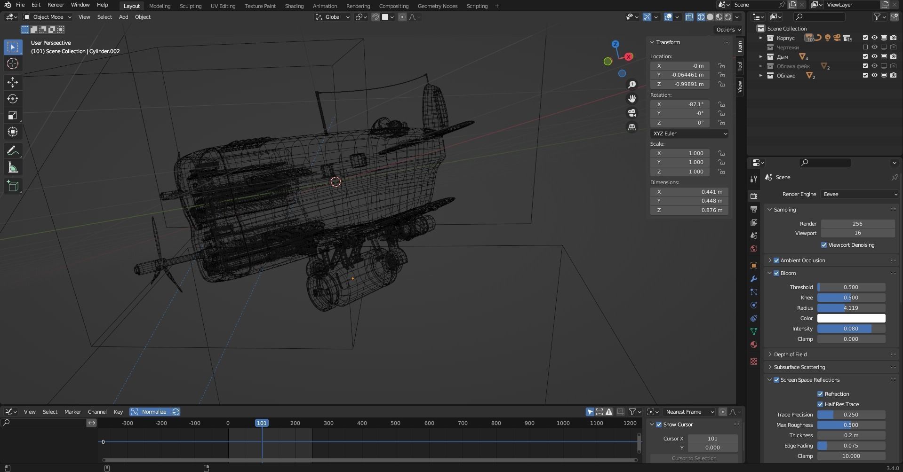The width and height of the screenshot is (903, 472).
Task: Open the Material properties tab icon
Action: [754, 345]
